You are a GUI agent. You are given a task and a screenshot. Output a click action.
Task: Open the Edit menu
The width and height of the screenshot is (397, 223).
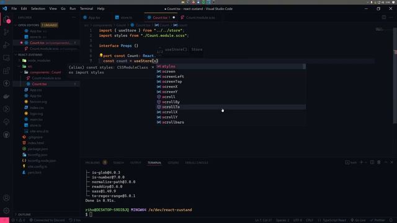click(x=24, y=9)
